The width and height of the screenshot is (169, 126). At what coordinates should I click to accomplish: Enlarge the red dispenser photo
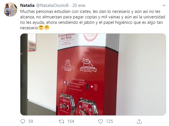[x=93, y=74]
